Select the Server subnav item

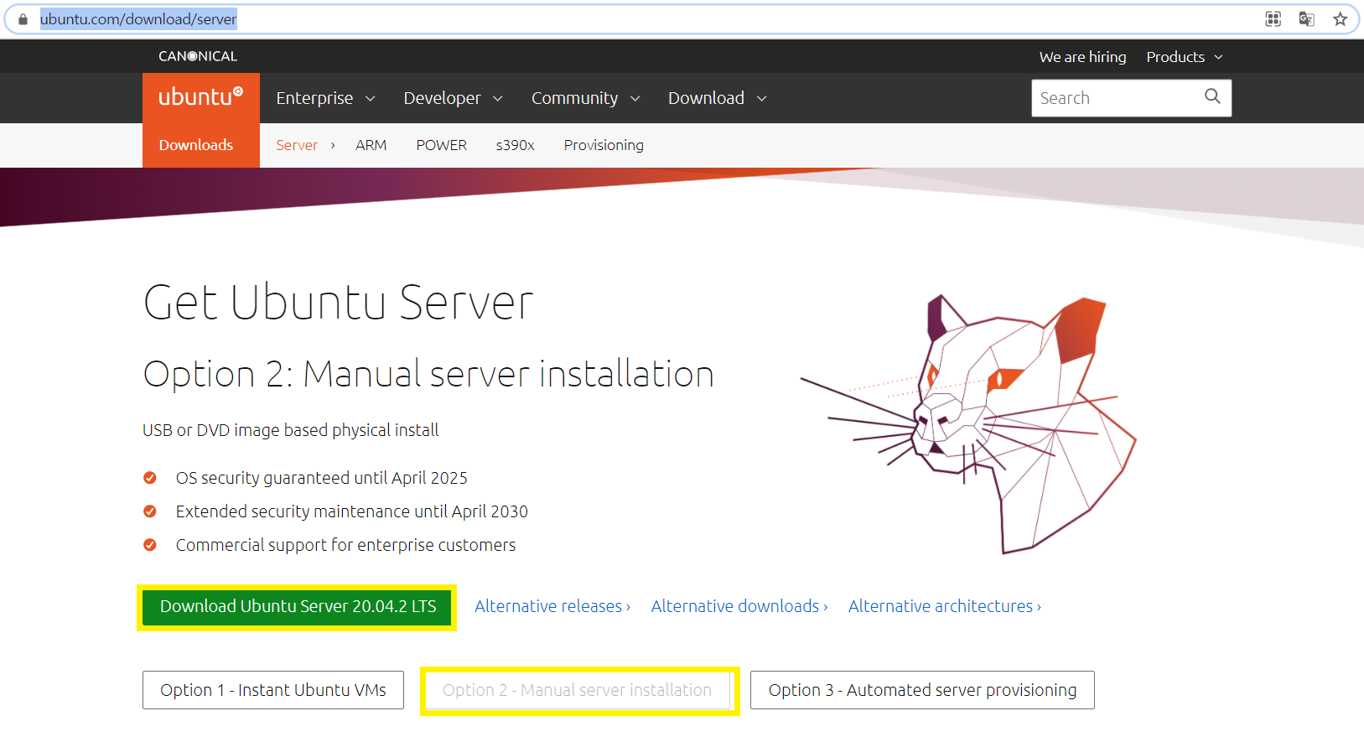coord(297,145)
